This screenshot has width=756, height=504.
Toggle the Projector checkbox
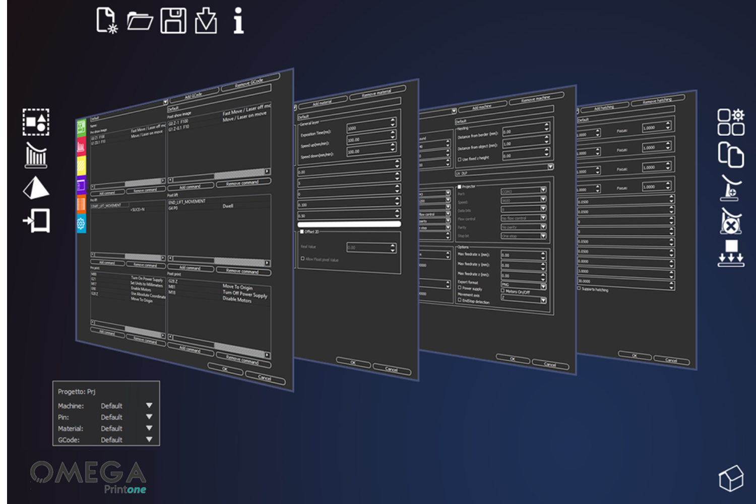(459, 187)
